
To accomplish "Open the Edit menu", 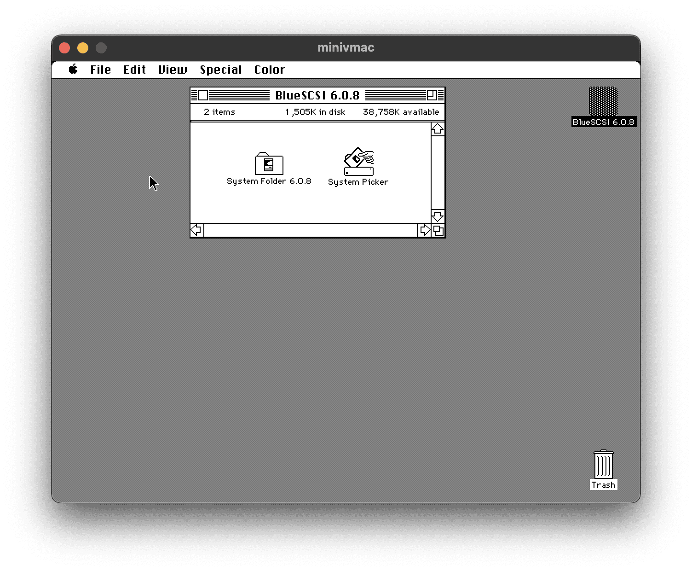I will pos(134,70).
